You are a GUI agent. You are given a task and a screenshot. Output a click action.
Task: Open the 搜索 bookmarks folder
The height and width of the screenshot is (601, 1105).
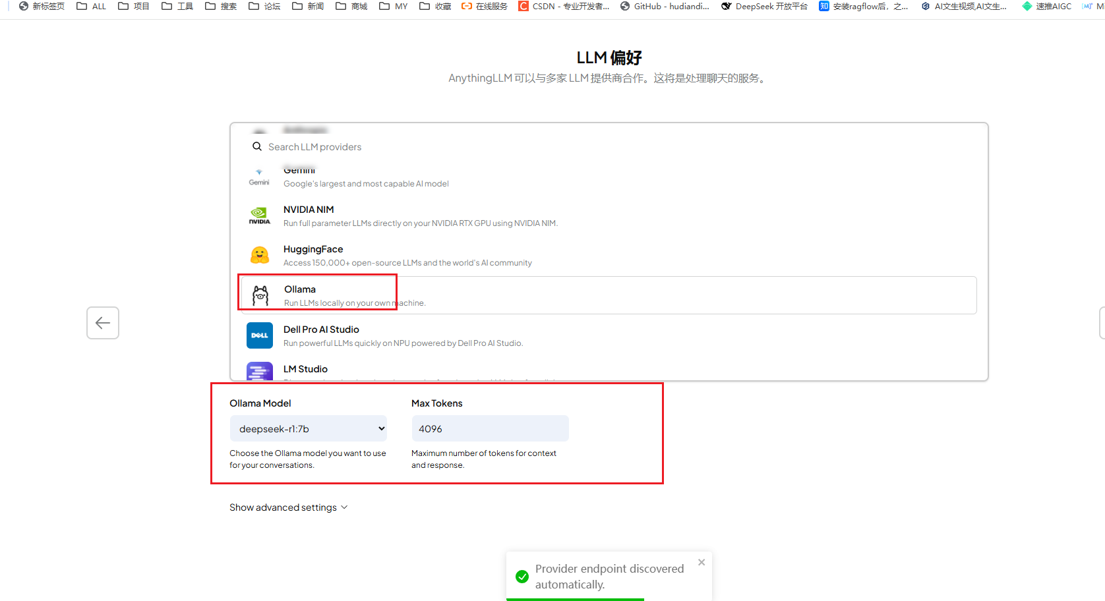click(221, 7)
